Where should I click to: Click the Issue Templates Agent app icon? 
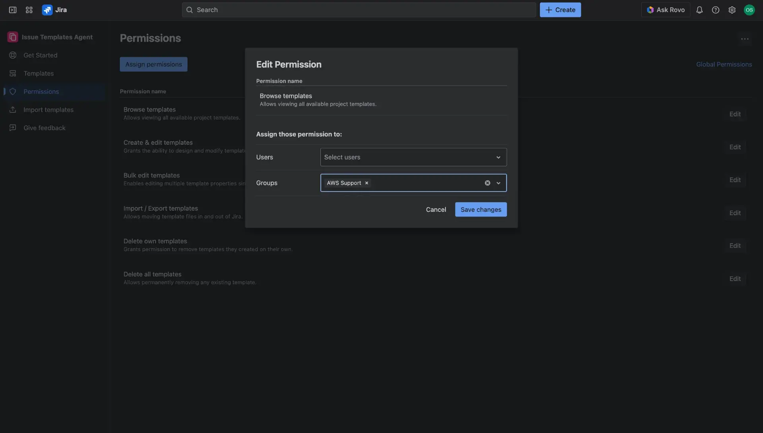[12, 37]
